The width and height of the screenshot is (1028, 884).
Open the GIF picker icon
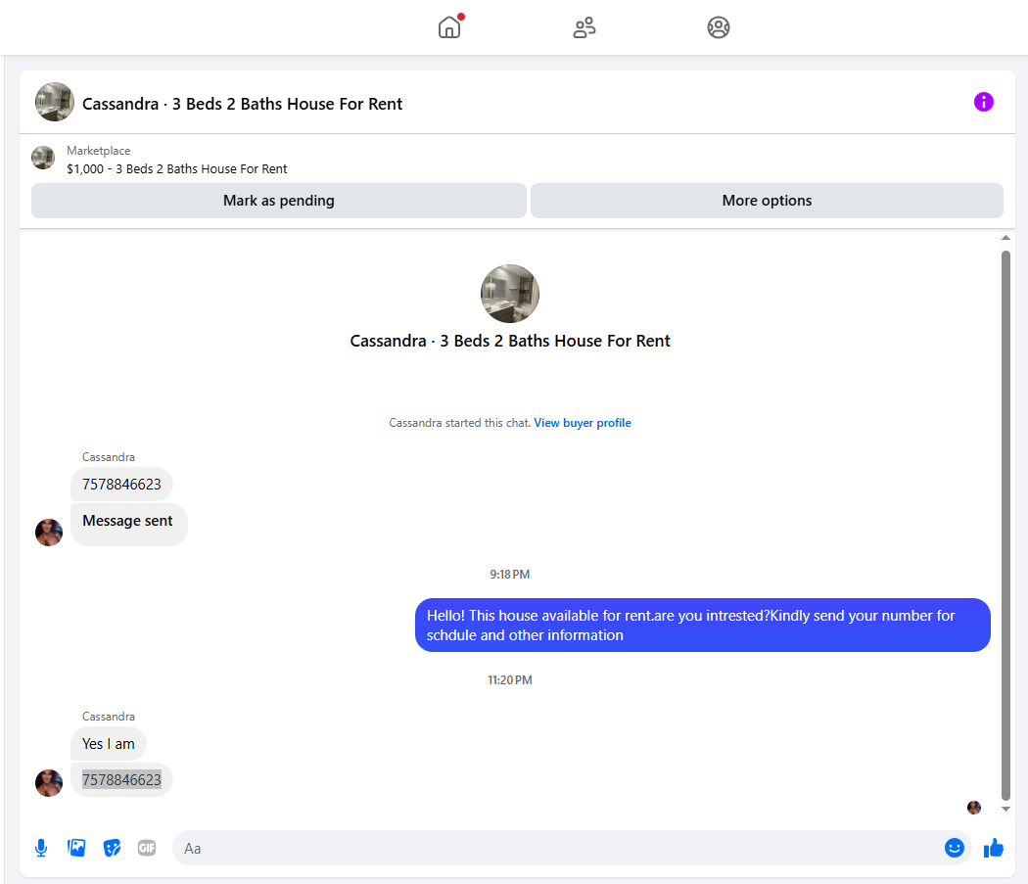(147, 848)
